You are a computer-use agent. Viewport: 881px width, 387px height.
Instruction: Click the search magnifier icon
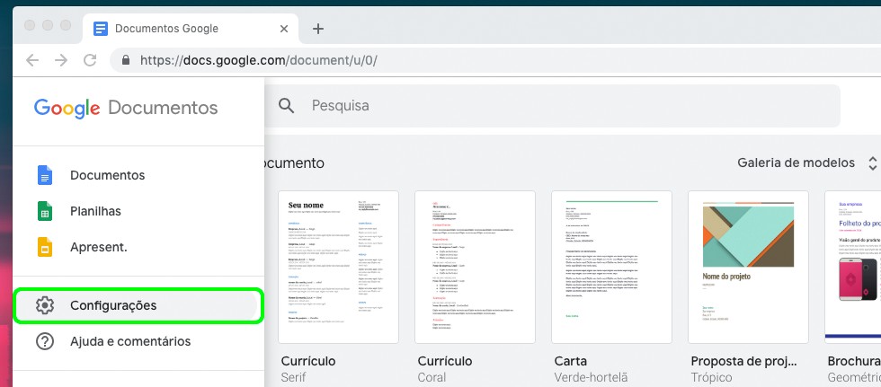click(287, 105)
